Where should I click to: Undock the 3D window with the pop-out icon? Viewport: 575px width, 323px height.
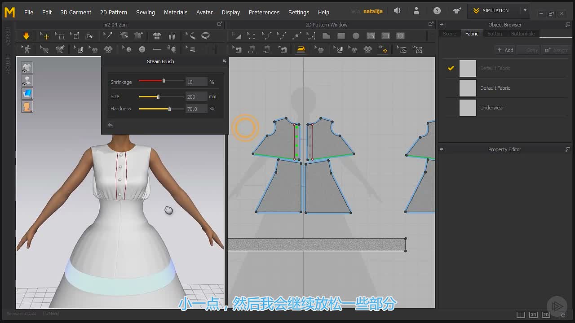point(220,24)
